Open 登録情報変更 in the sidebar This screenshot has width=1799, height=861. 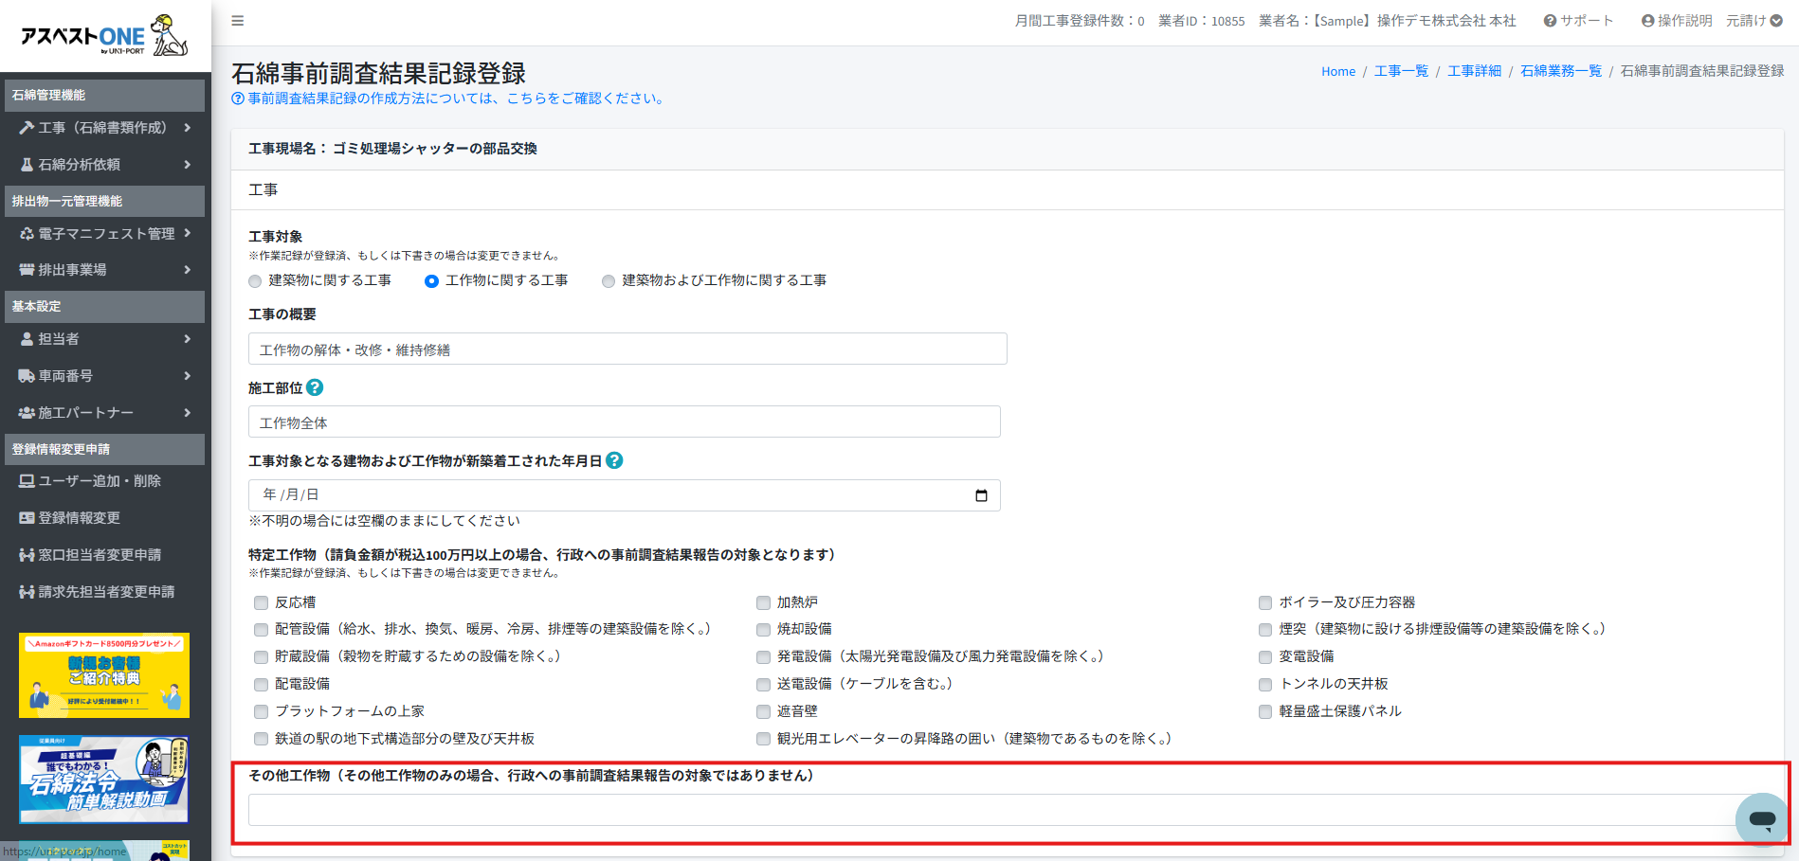pos(79,518)
